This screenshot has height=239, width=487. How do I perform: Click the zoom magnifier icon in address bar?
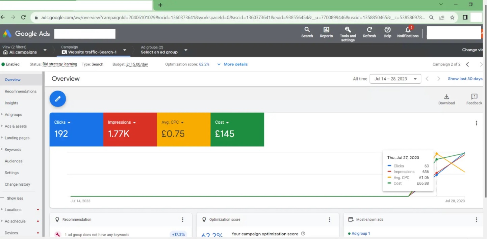(432, 18)
